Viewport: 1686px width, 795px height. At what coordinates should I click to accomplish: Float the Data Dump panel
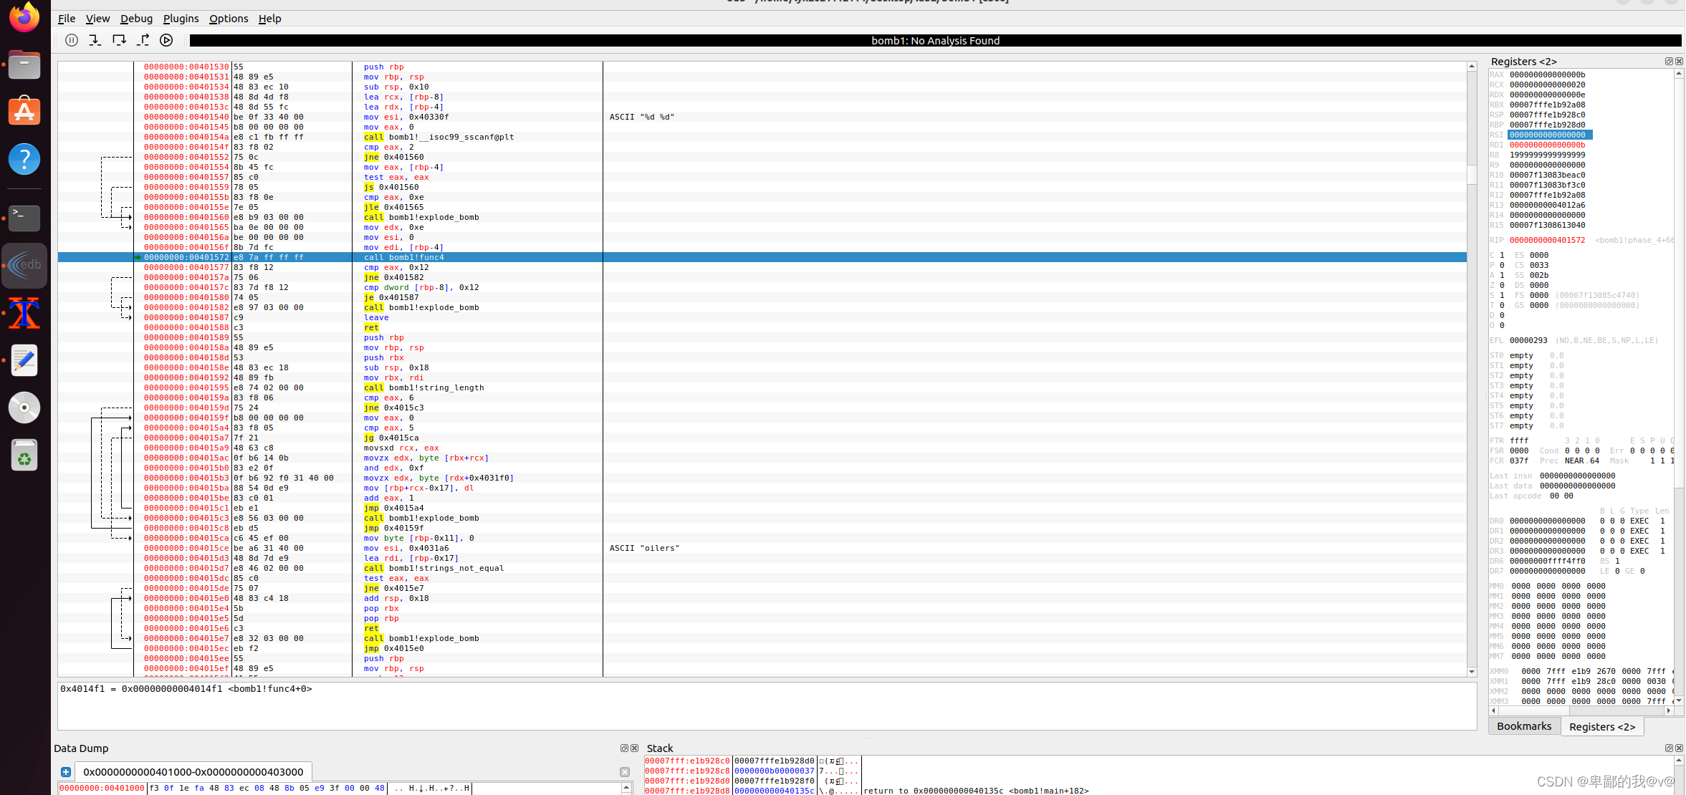pos(624,748)
